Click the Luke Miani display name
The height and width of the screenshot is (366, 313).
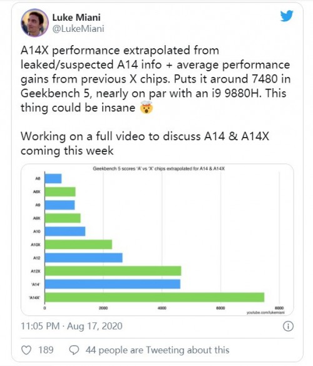pos(76,18)
